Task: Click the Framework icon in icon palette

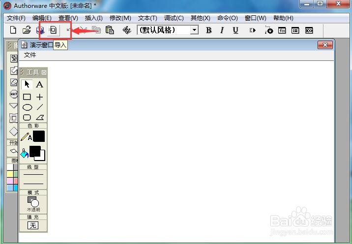Action: click(x=13, y=118)
